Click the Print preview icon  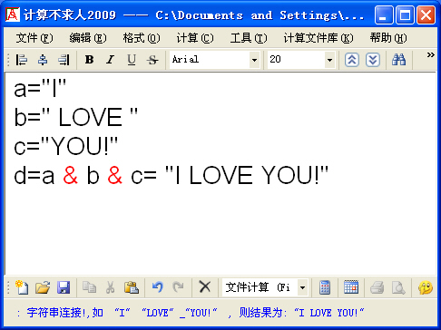(398, 287)
